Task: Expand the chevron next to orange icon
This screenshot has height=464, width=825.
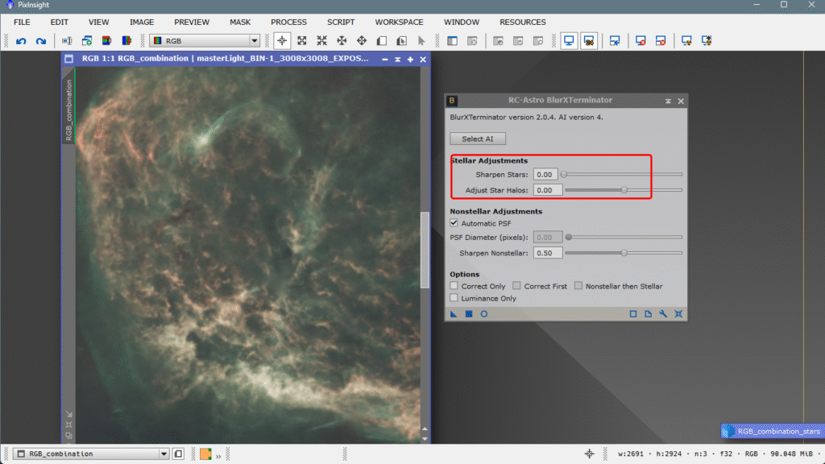Action: point(218,456)
